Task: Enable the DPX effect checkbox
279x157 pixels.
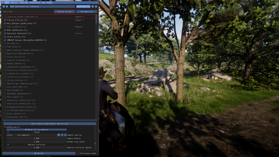Action: coord(5,43)
